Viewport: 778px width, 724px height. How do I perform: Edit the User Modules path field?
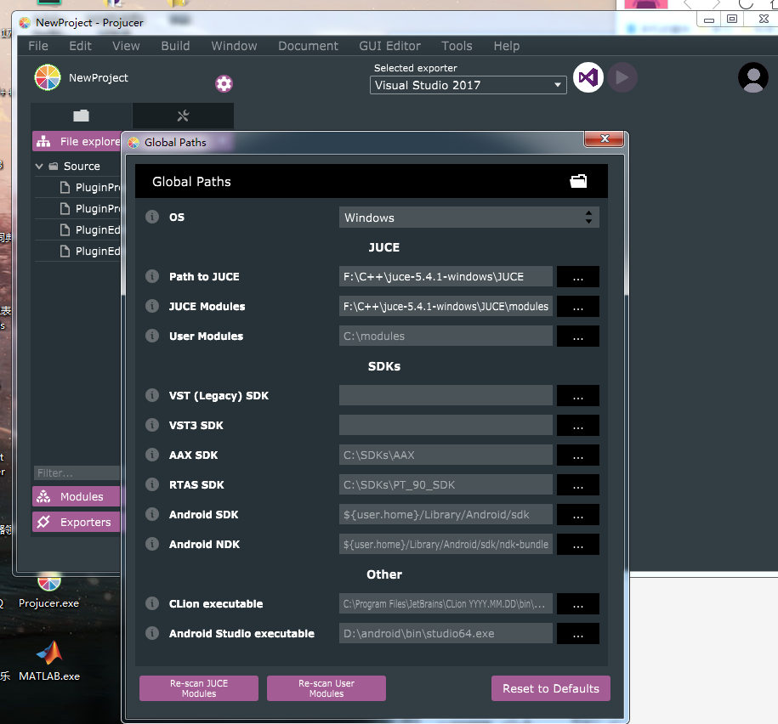point(446,337)
